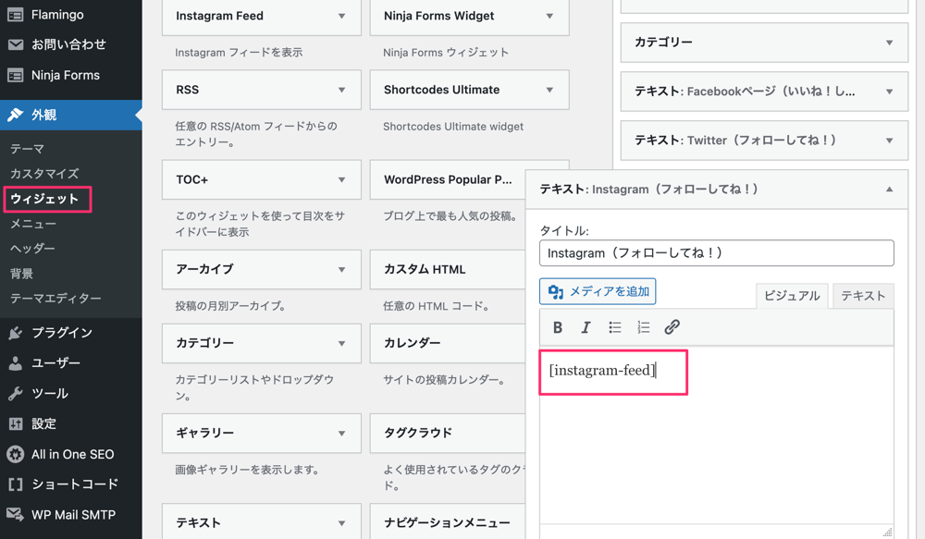Click the 'Instagram フィードを表示' description text
This screenshot has width=925, height=539.
(239, 53)
